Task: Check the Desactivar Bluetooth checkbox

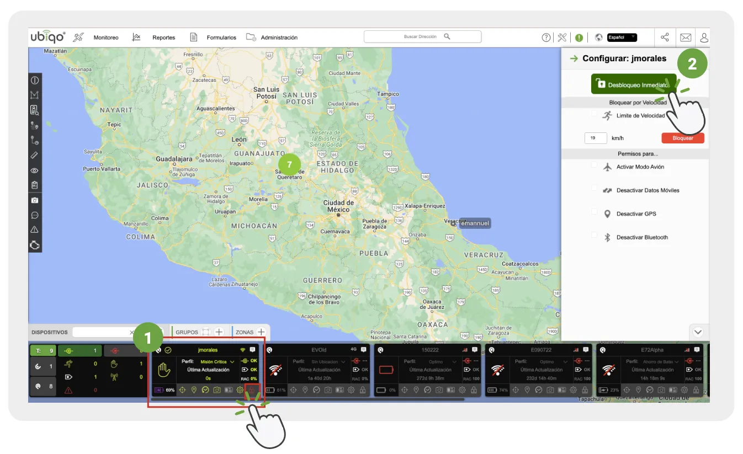Action: tap(594, 234)
